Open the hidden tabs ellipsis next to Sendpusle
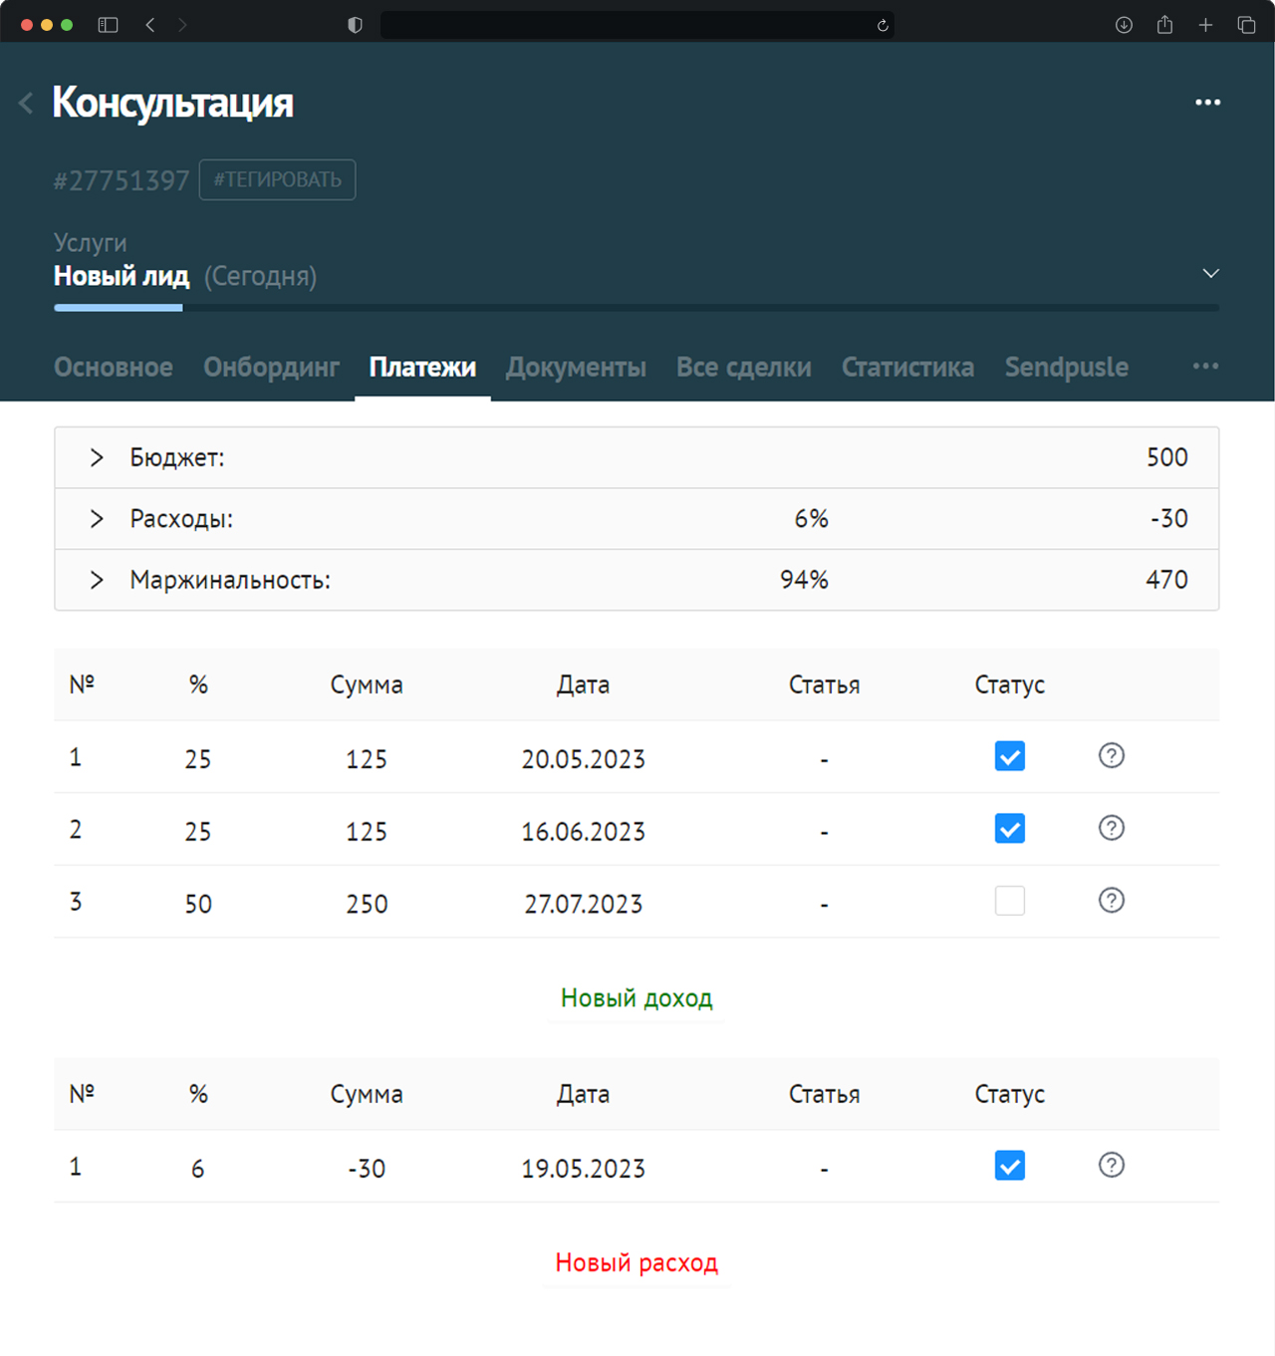Image resolution: width=1275 pixels, height=1356 pixels. 1205,367
